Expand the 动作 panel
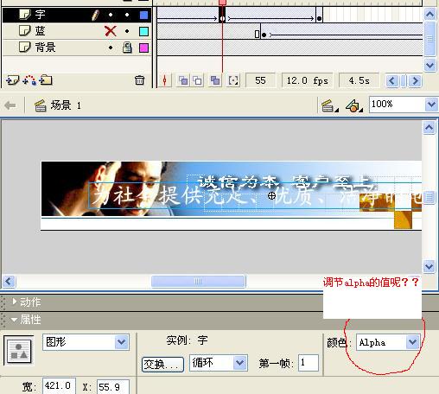The width and height of the screenshot is (439, 394). (x=15, y=302)
